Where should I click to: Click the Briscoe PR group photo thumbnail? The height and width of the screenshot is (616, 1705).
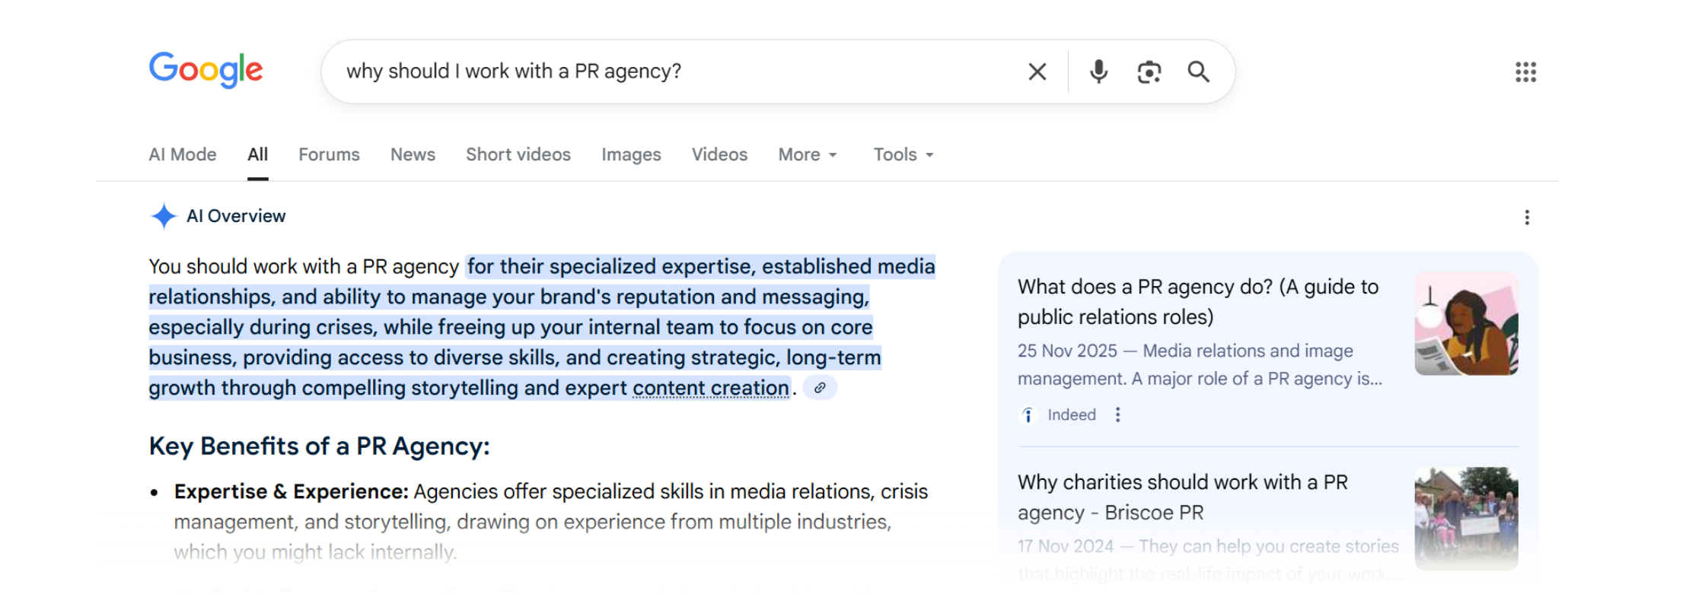1466,519
